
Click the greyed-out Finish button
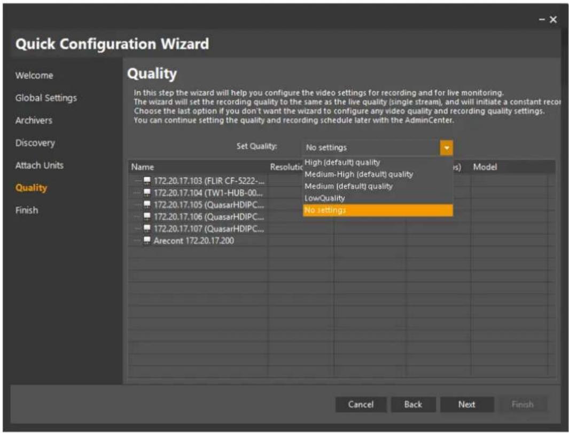point(523,404)
